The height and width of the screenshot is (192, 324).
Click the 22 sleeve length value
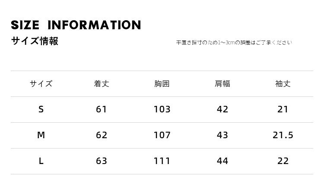pos(283,161)
